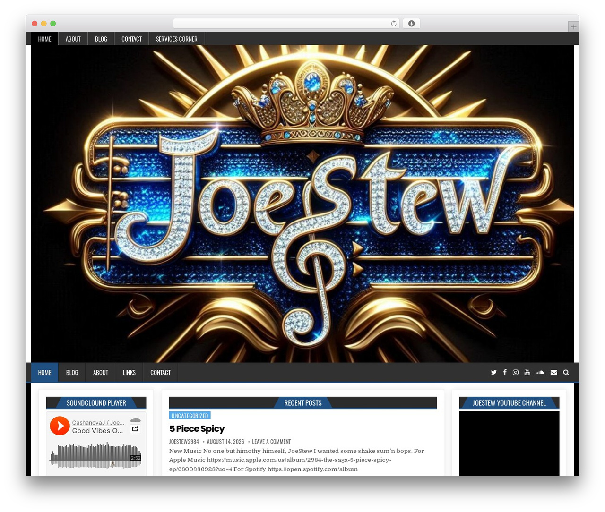The width and height of the screenshot is (605, 512).
Task: Play the Good Vibes SoundCloud track
Action: [60, 426]
